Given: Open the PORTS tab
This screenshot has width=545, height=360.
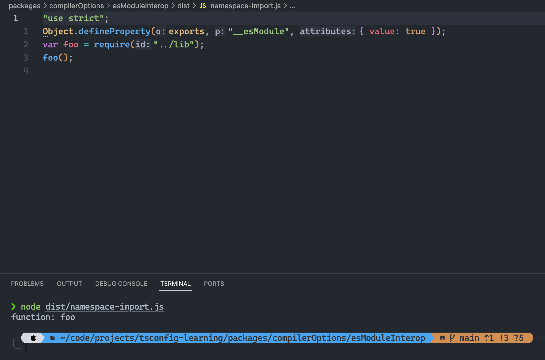Looking at the screenshot, I should [x=214, y=284].
